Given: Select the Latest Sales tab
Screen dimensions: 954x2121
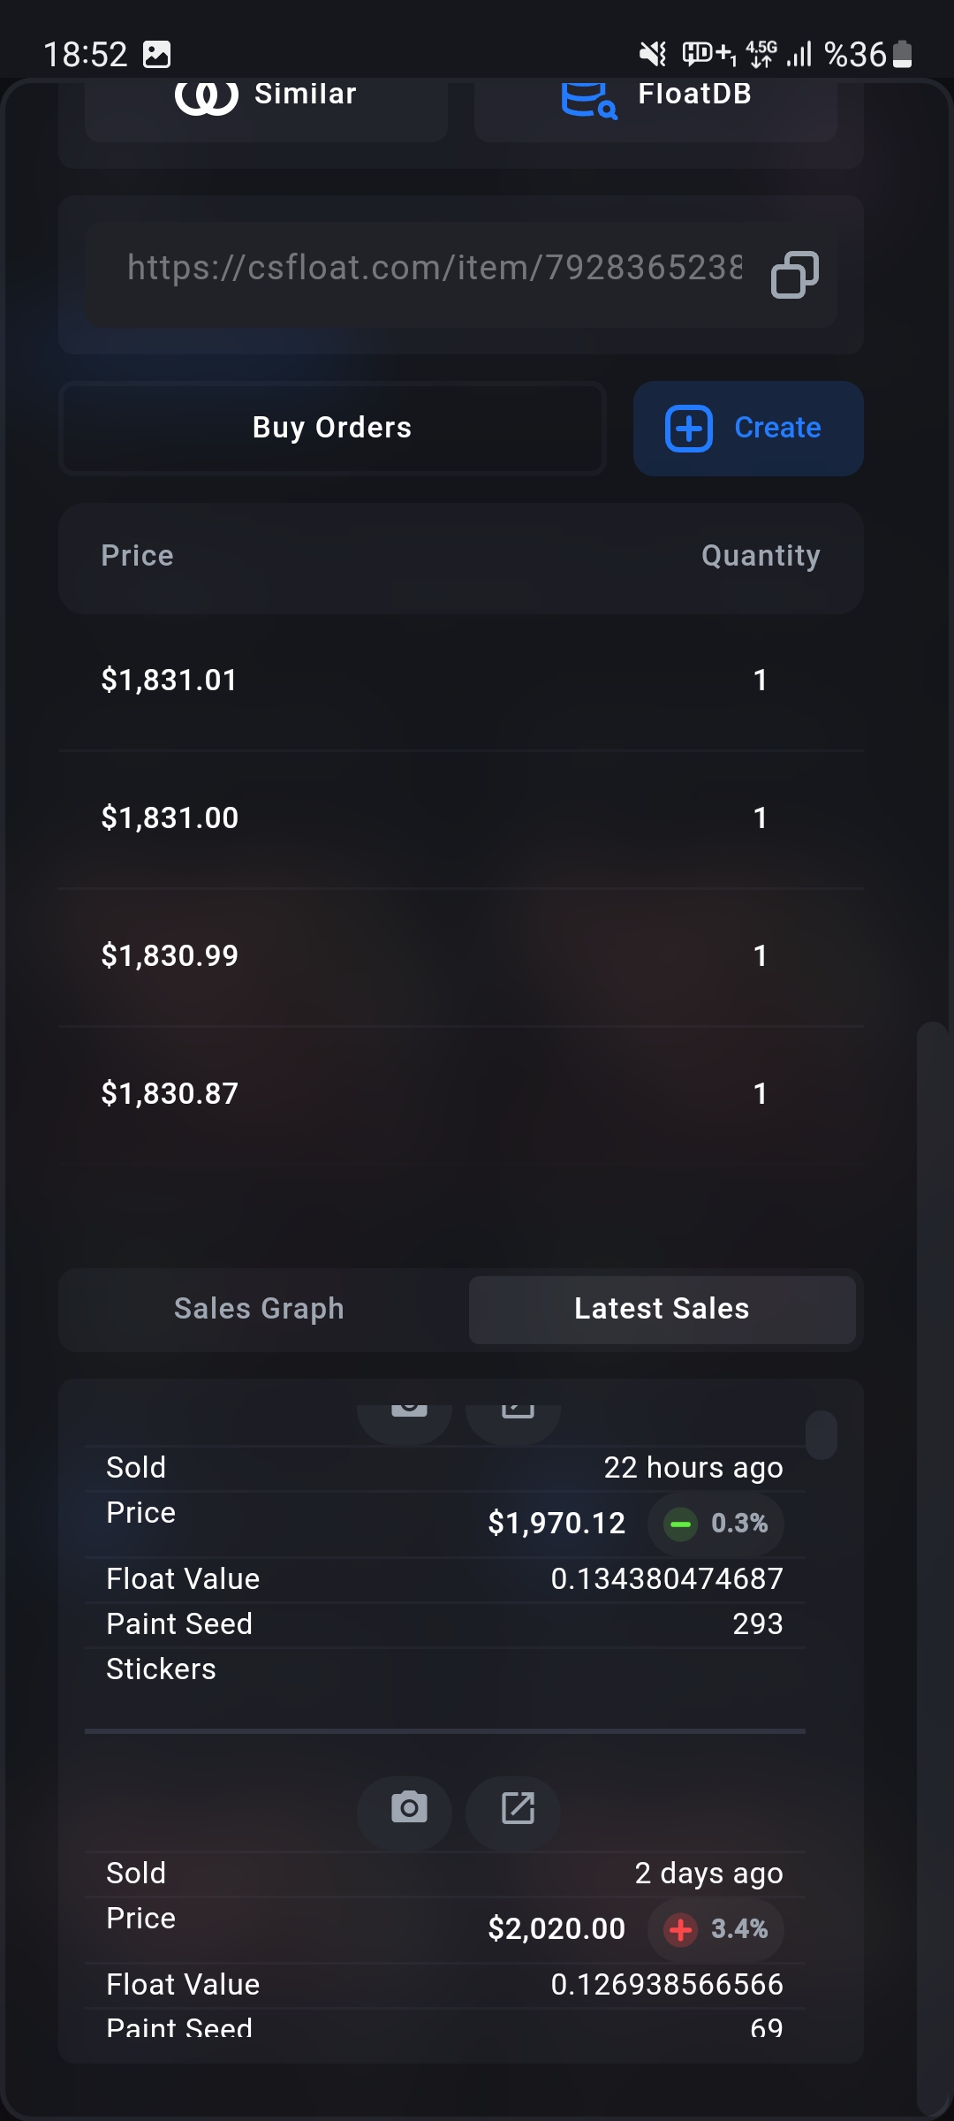Looking at the screenshot, I should click(x=662, y=1309).
